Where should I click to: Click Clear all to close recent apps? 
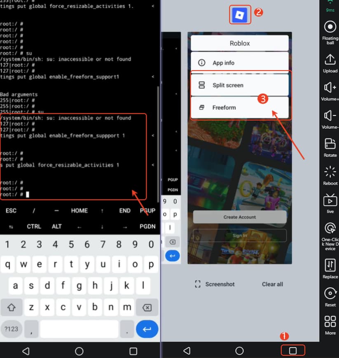[272, 284]
